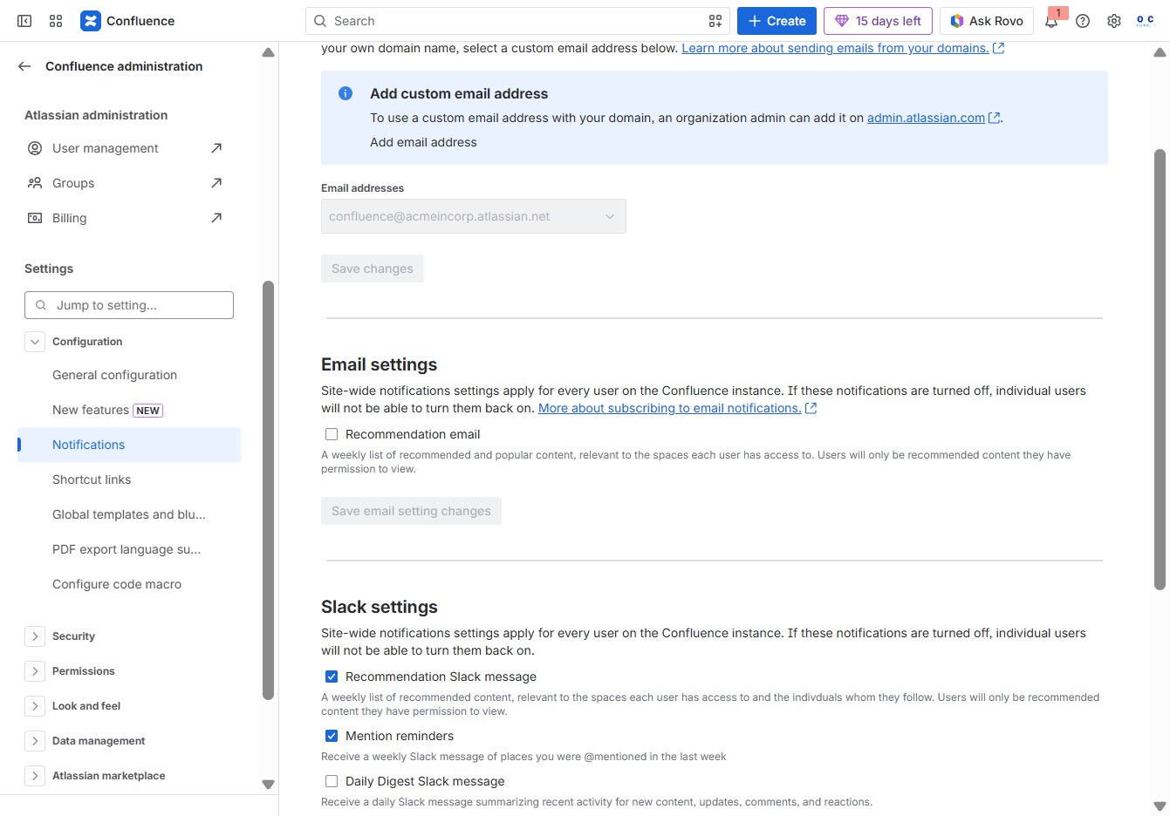
Task: Click the NEW badge by New features
Action: point(147,411)
